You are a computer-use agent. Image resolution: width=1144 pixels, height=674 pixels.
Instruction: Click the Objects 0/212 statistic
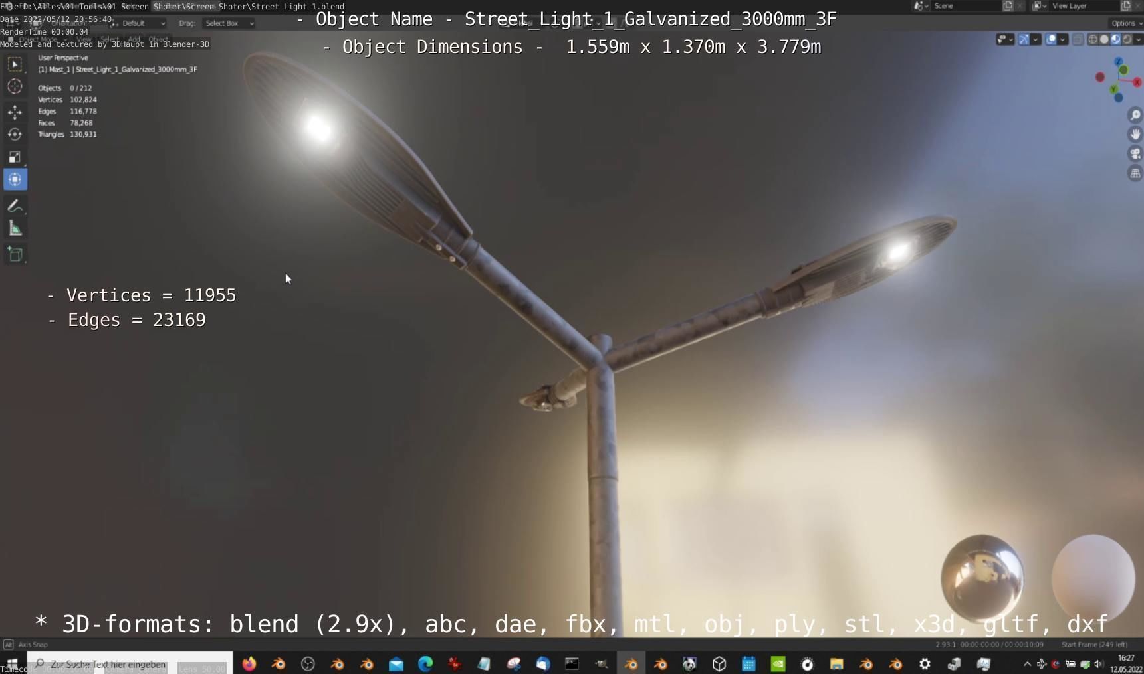65,88
